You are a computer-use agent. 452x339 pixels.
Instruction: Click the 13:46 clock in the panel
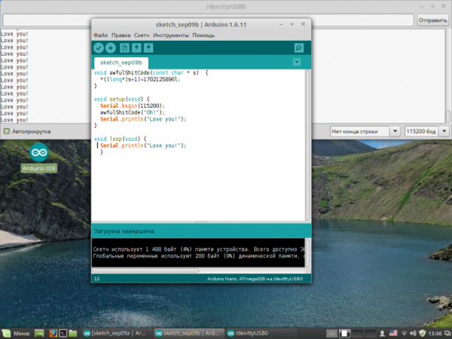pos(435,334)
